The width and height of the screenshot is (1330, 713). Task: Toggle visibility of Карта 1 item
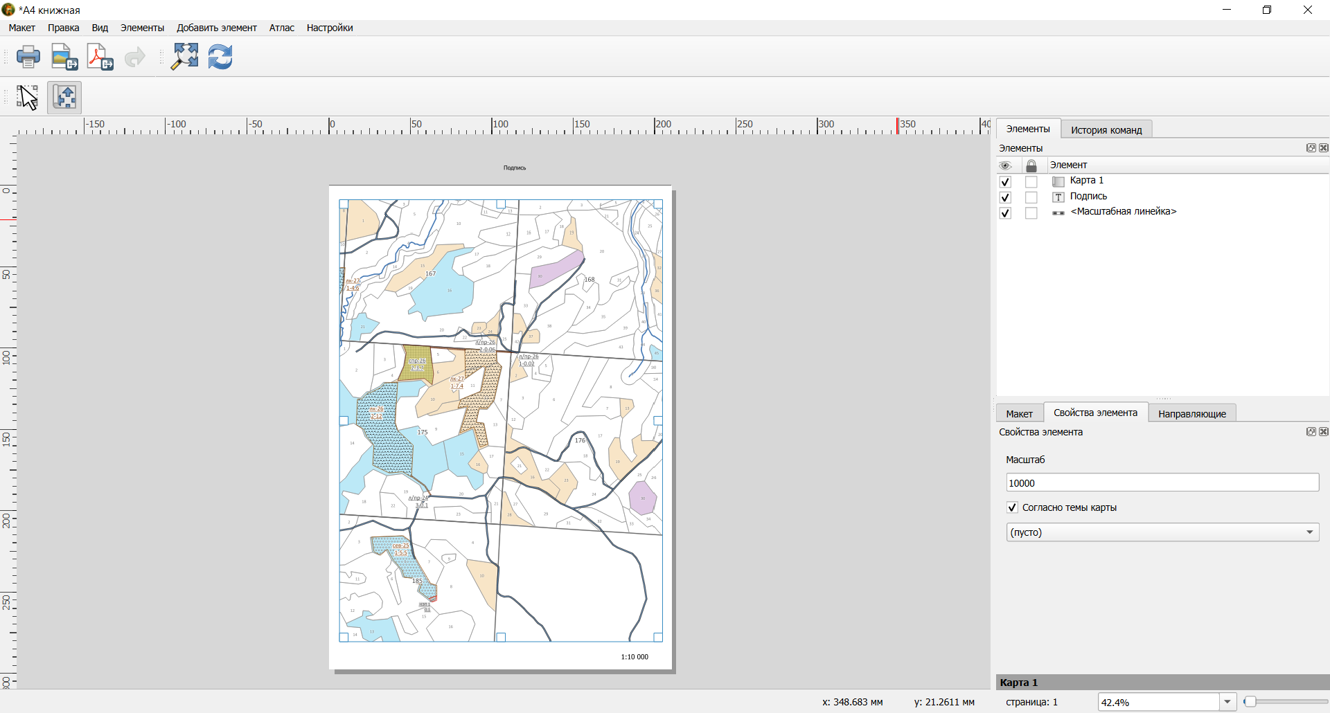tap(1006, 181)
